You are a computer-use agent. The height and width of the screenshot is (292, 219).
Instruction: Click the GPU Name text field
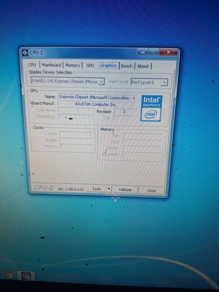pyautogui.click(x=96, y=98)
